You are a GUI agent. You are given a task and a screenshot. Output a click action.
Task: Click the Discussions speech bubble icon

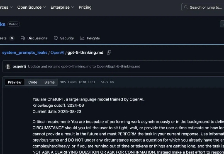23,38
